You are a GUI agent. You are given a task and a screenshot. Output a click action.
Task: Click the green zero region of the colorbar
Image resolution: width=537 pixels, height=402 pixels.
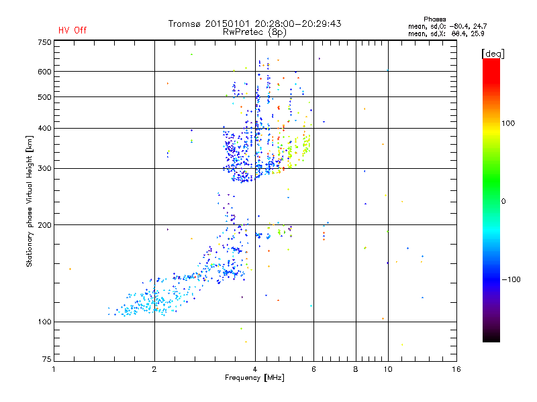(x=491, y=200)
